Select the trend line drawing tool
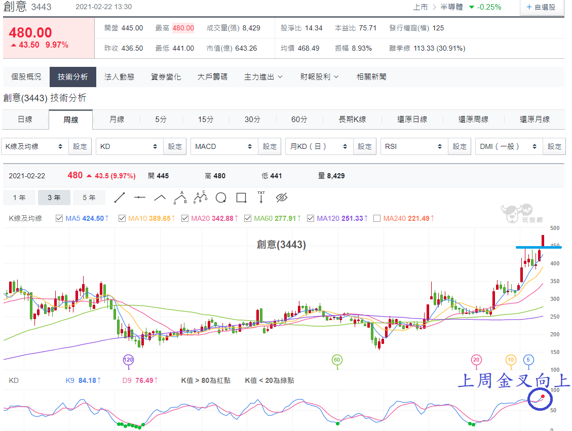This screenshot has height=431, width=572. (x=119, y=198)
